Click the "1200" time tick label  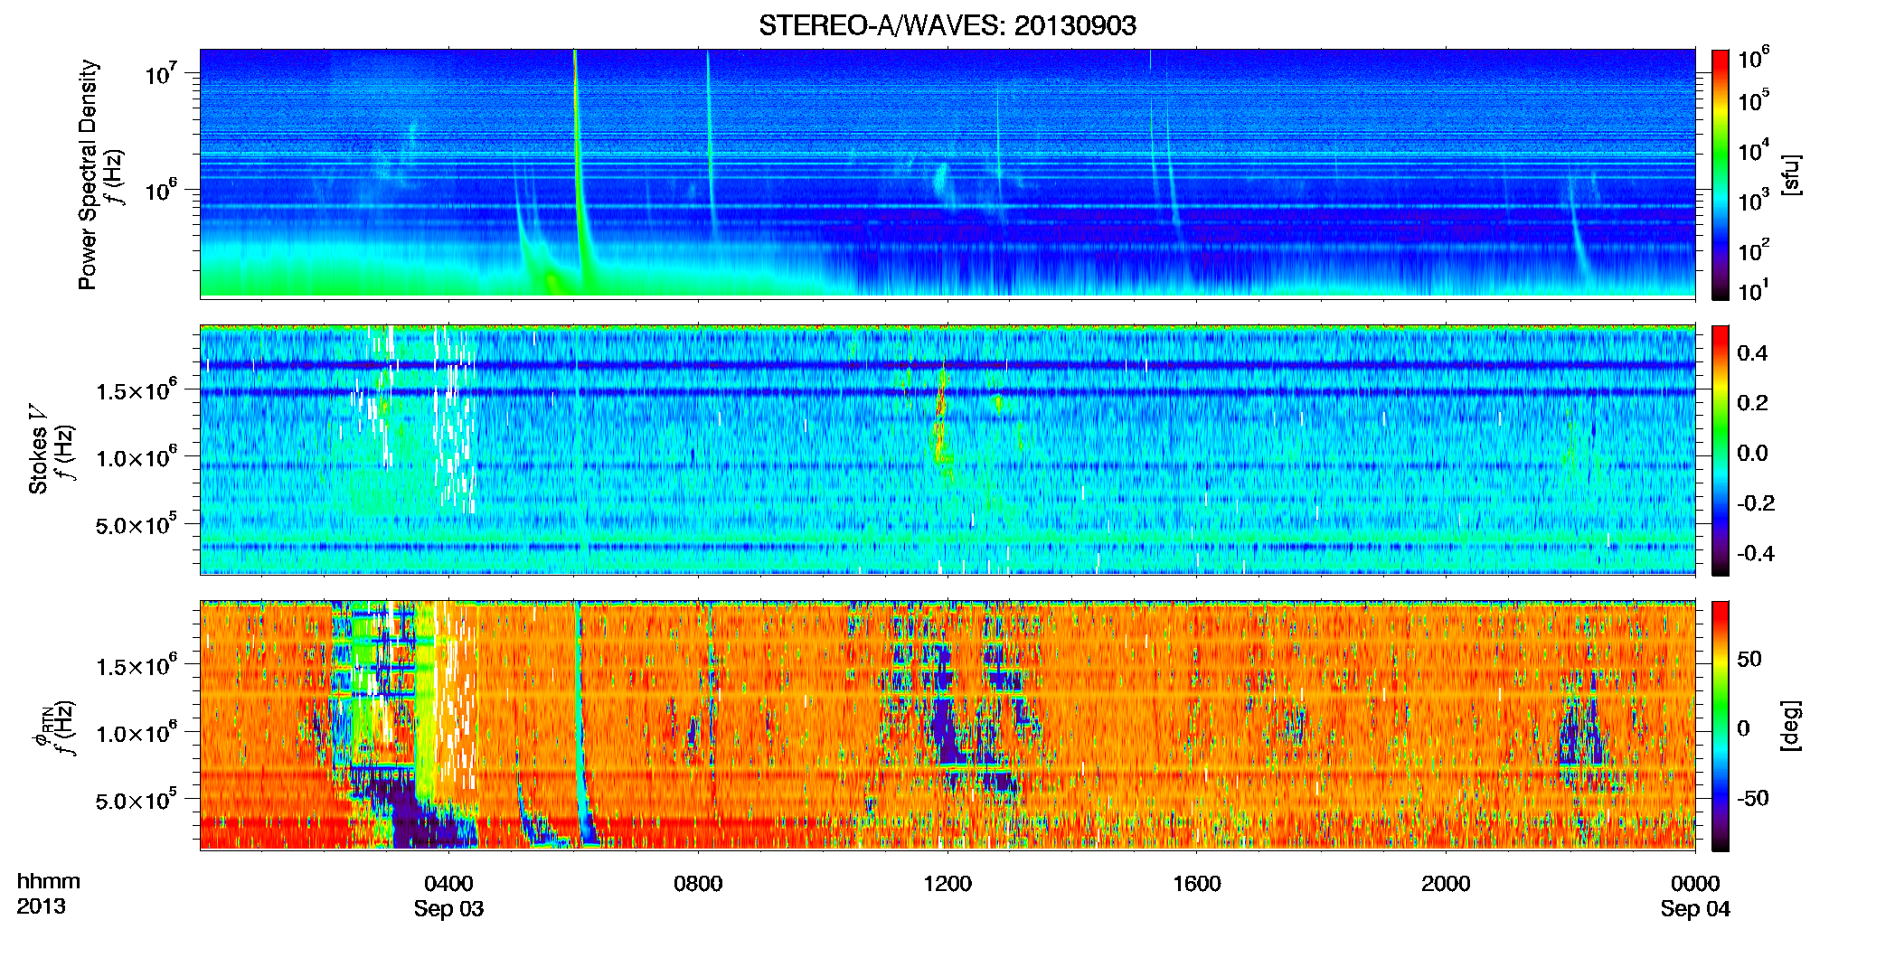coord(947,883)
